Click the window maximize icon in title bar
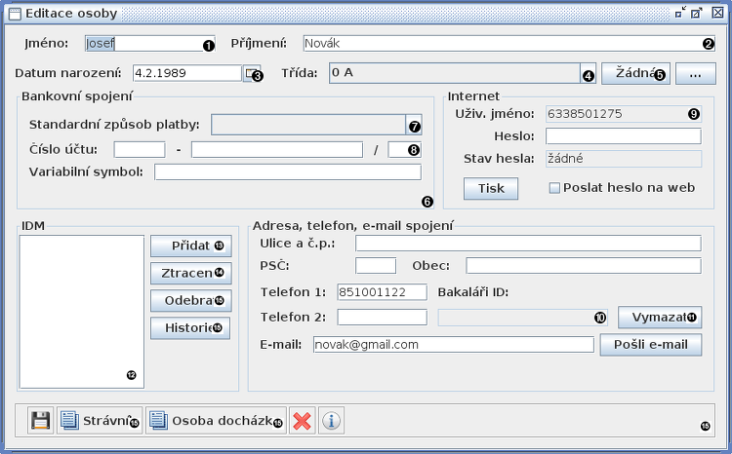 [x=696, y=14]
